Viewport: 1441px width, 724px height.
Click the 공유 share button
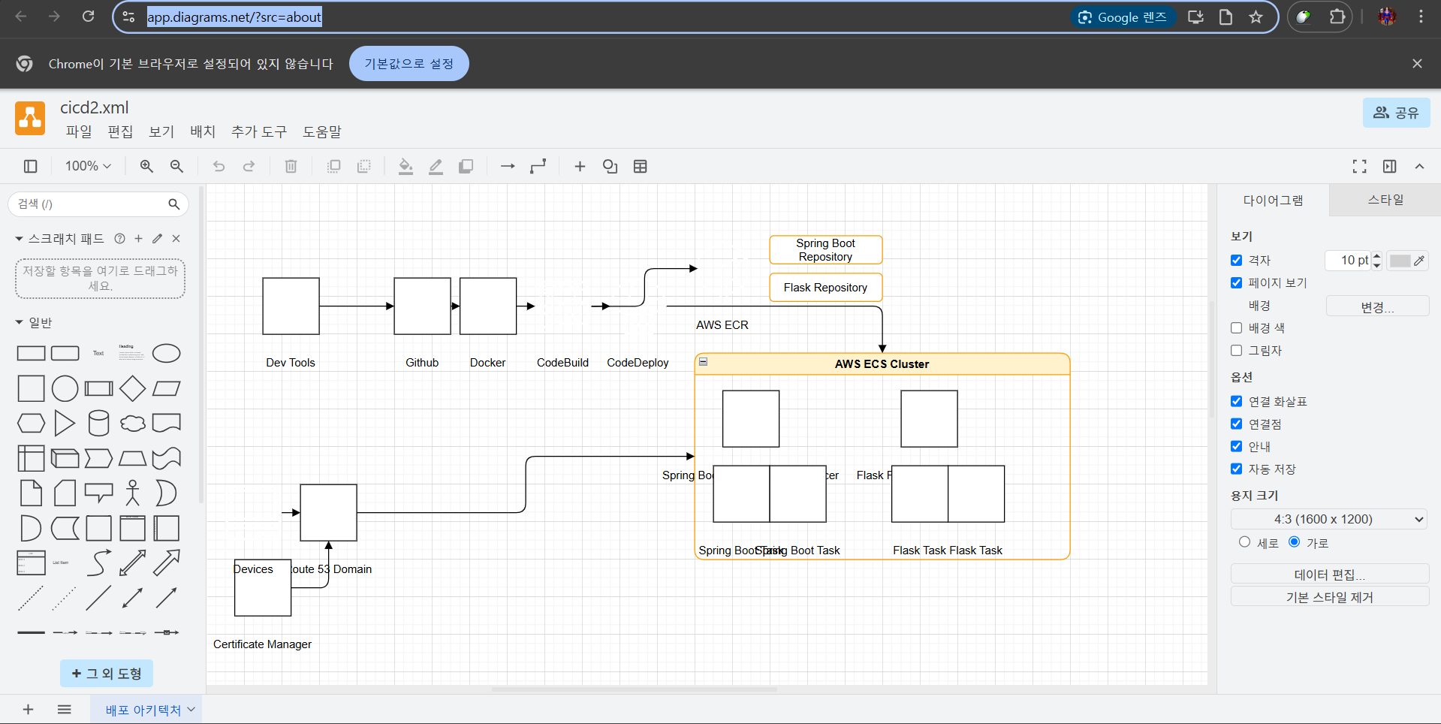point(1396,113)
